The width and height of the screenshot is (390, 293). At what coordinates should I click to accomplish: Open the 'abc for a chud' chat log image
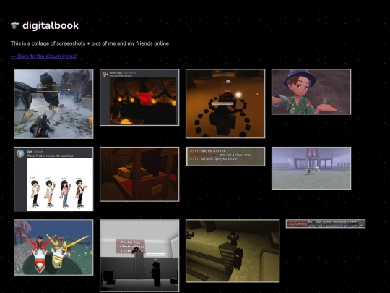[225, 156]
